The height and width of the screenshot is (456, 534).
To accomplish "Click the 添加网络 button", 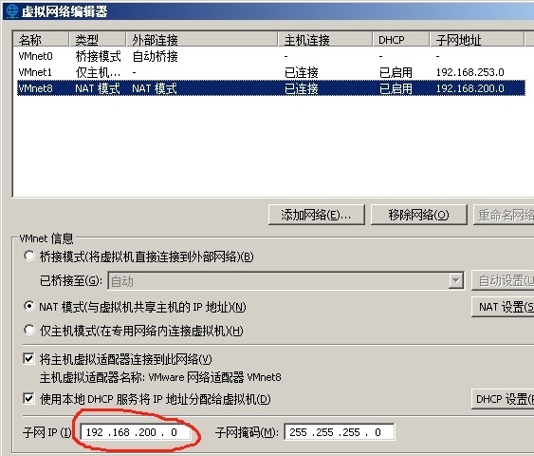I will 317,215.
